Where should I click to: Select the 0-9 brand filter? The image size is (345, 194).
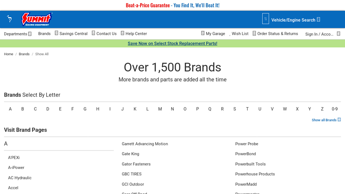[x=335, y=109]
